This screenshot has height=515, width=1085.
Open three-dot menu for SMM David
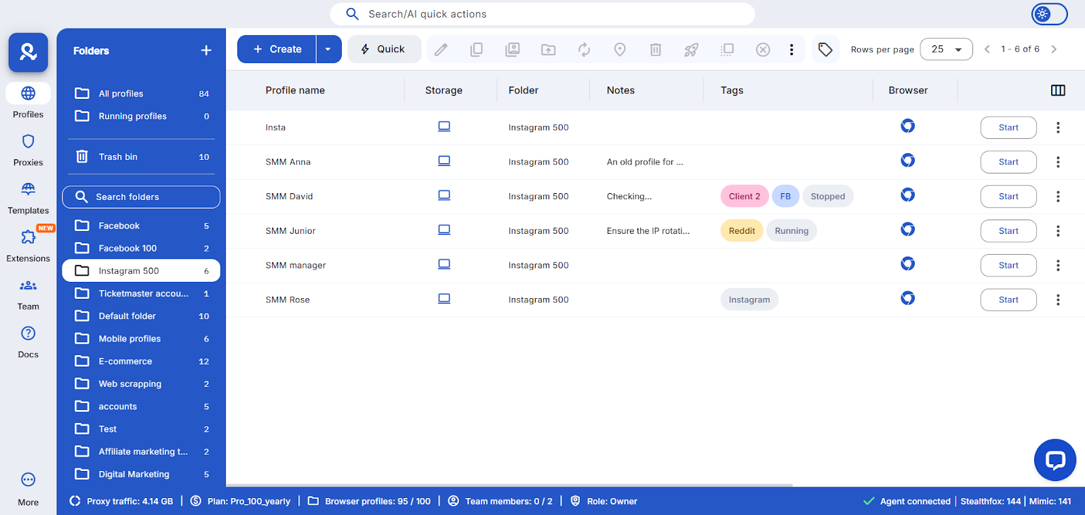(1058, 197)
